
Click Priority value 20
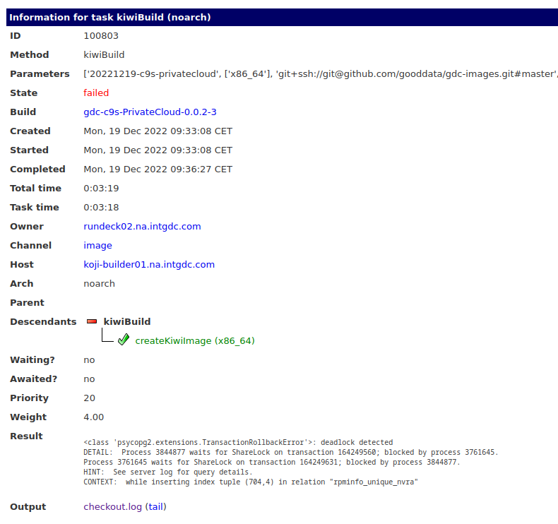[89, 398]
